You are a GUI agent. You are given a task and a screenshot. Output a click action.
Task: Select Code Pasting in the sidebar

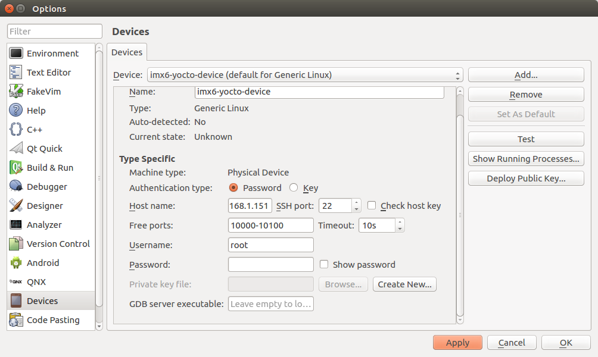(x=52, y=320)
